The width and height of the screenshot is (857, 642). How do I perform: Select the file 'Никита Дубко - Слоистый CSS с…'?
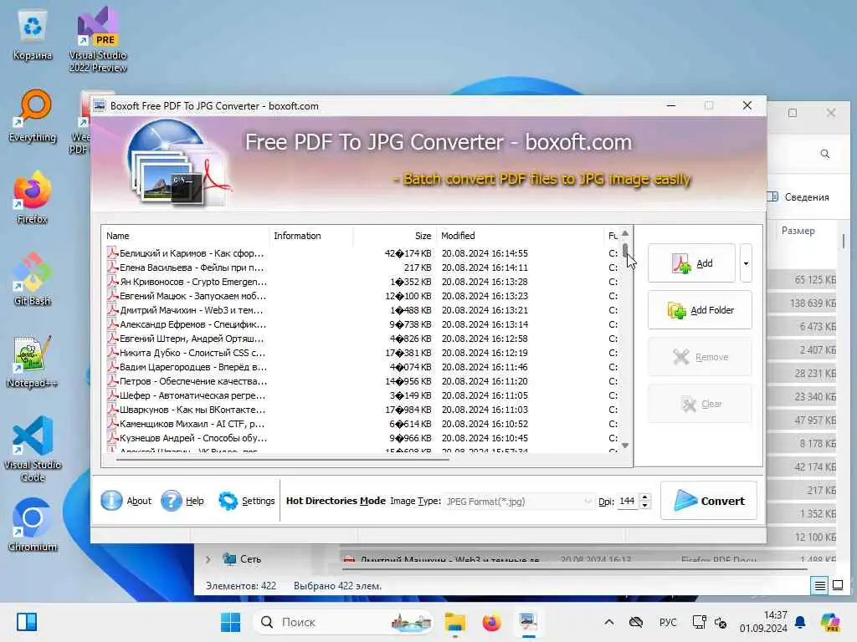pyautogui.click(x=192, y=353)
